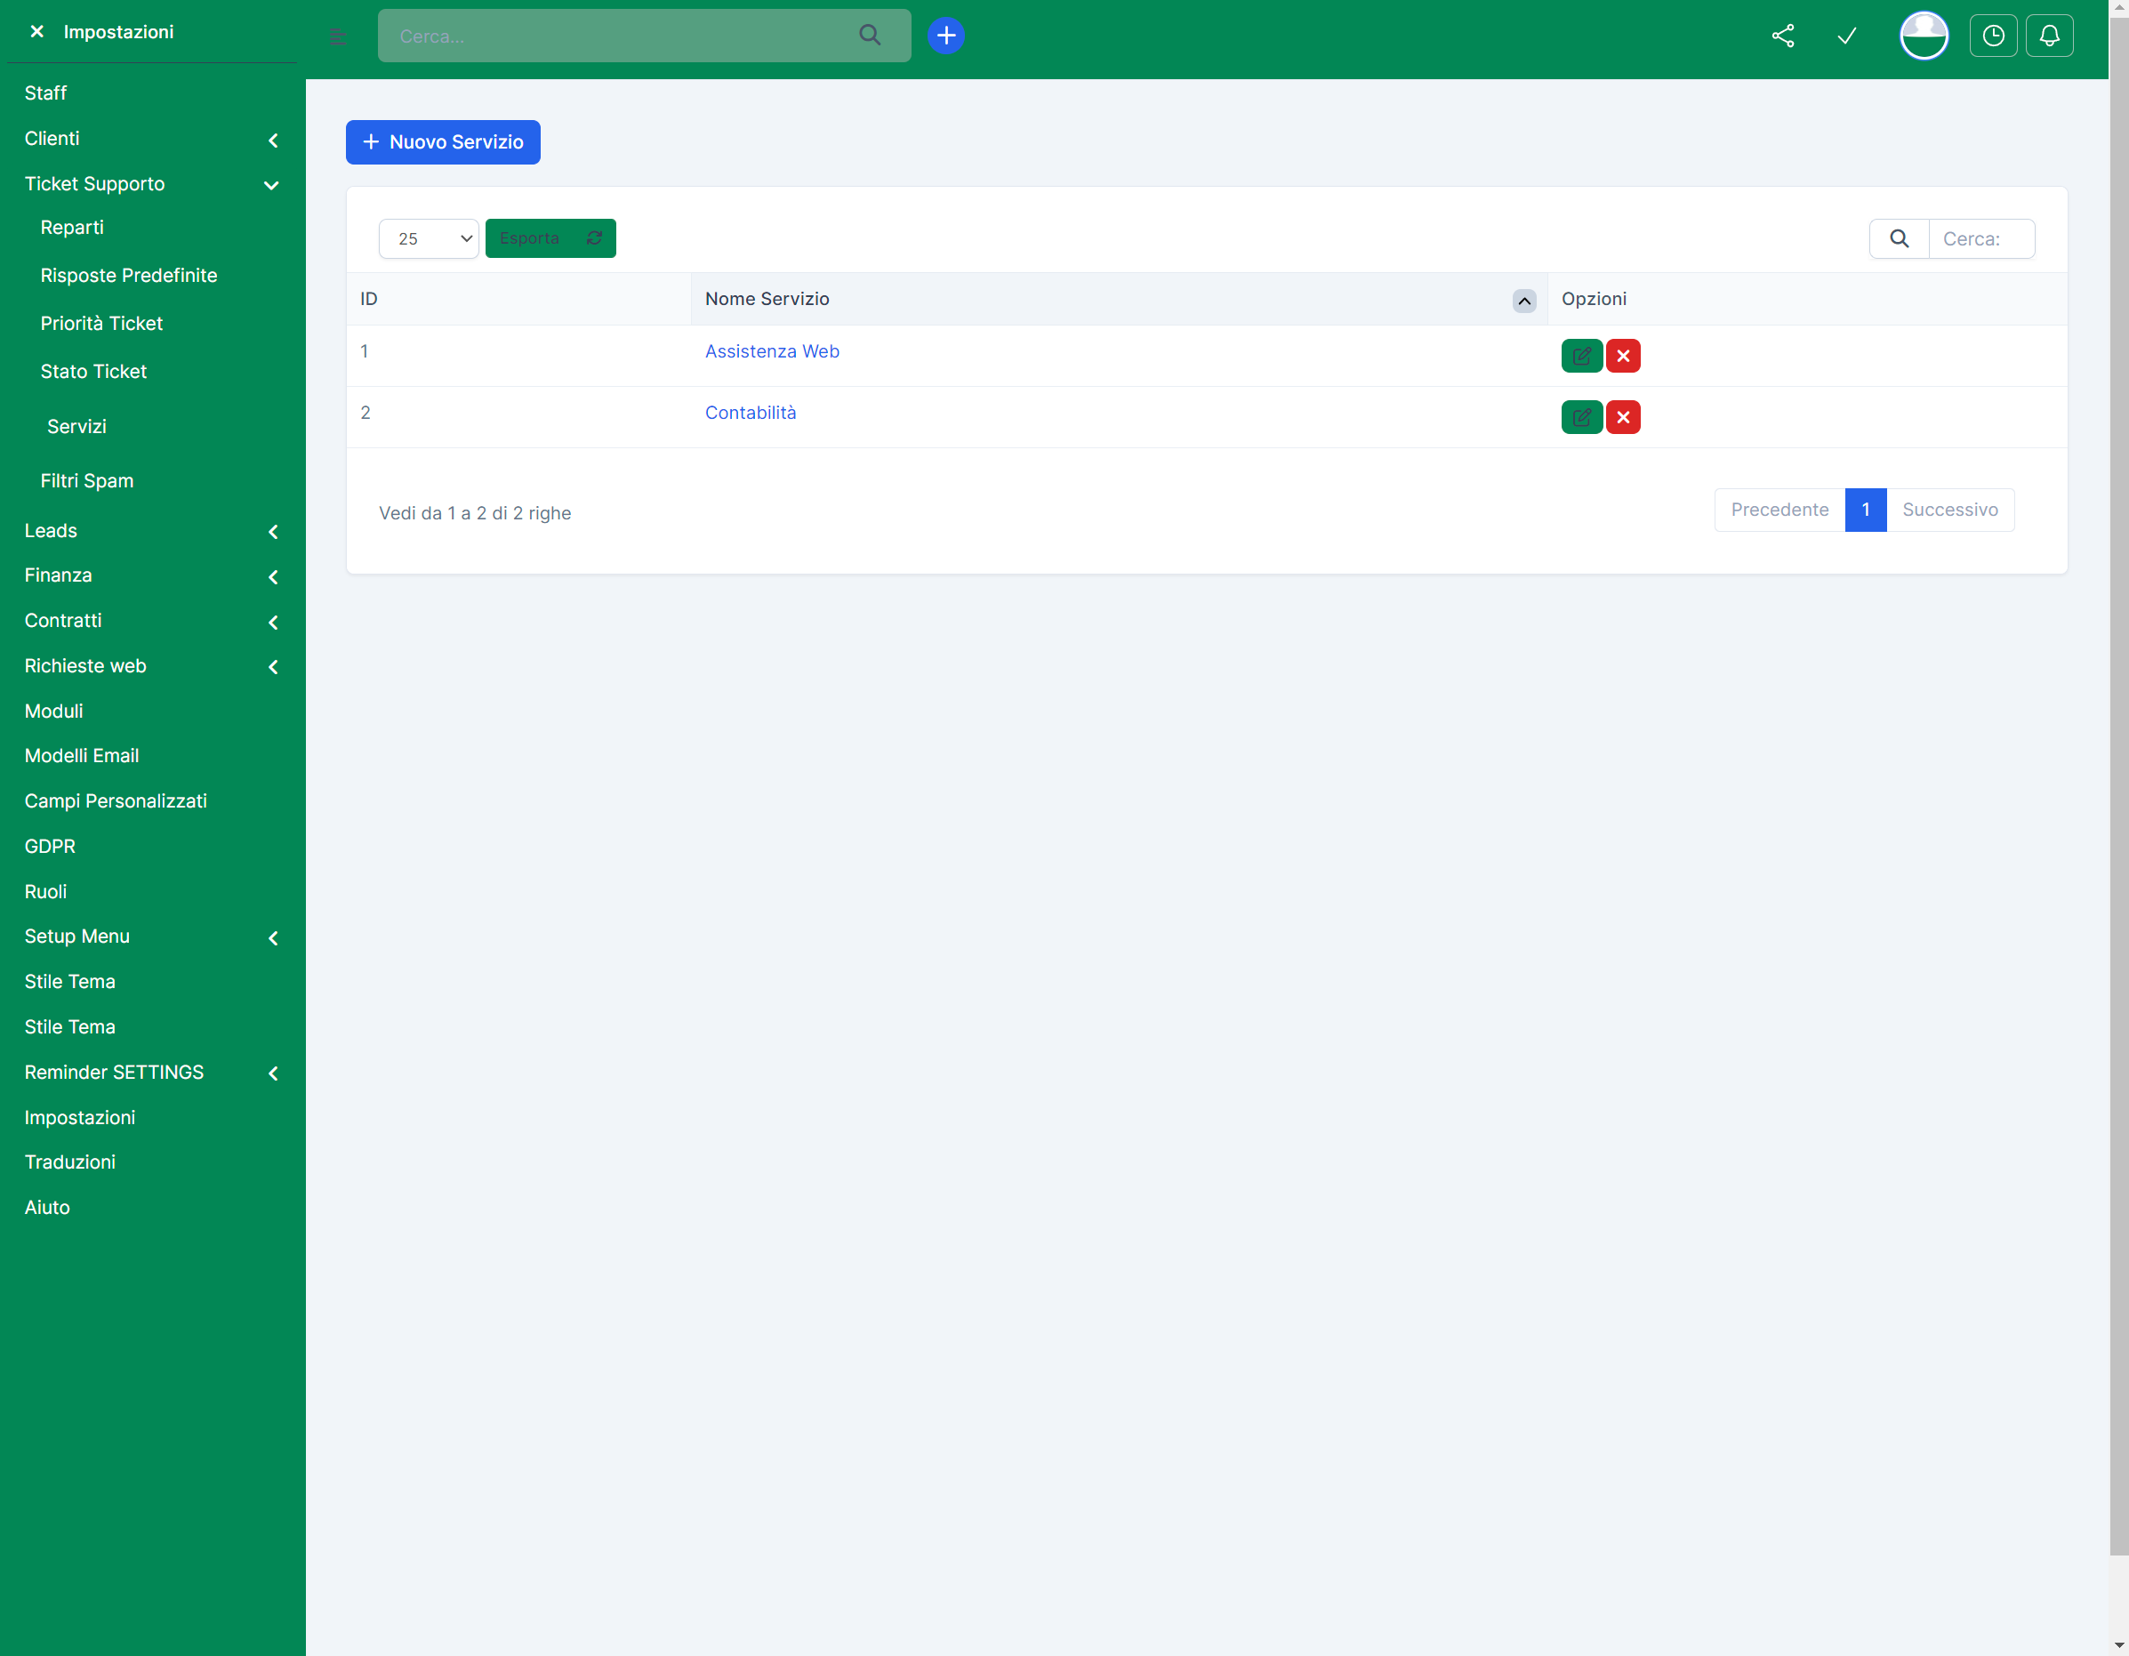
Task: Click the refresh table icon
Action: coord(594,237)
